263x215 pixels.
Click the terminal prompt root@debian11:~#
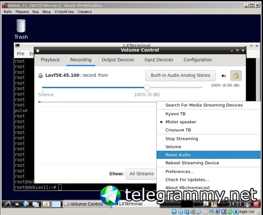35,187
